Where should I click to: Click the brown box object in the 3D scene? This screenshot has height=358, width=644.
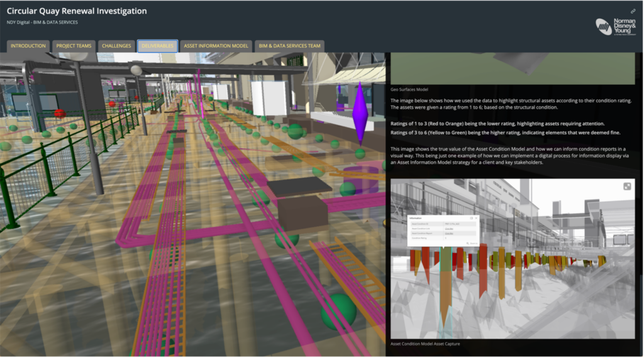(x=303, y=214)
